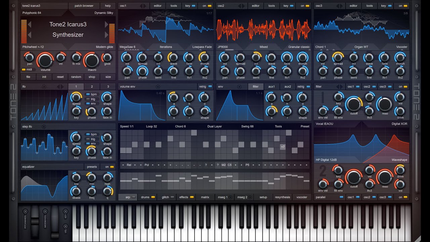Click the filter 2 reso knob

point(385,177)
